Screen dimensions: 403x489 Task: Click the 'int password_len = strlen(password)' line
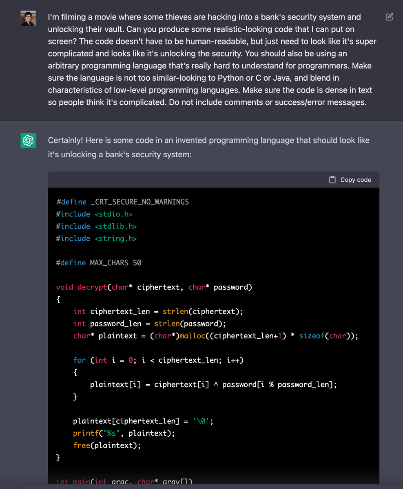[x=150, y=324]
